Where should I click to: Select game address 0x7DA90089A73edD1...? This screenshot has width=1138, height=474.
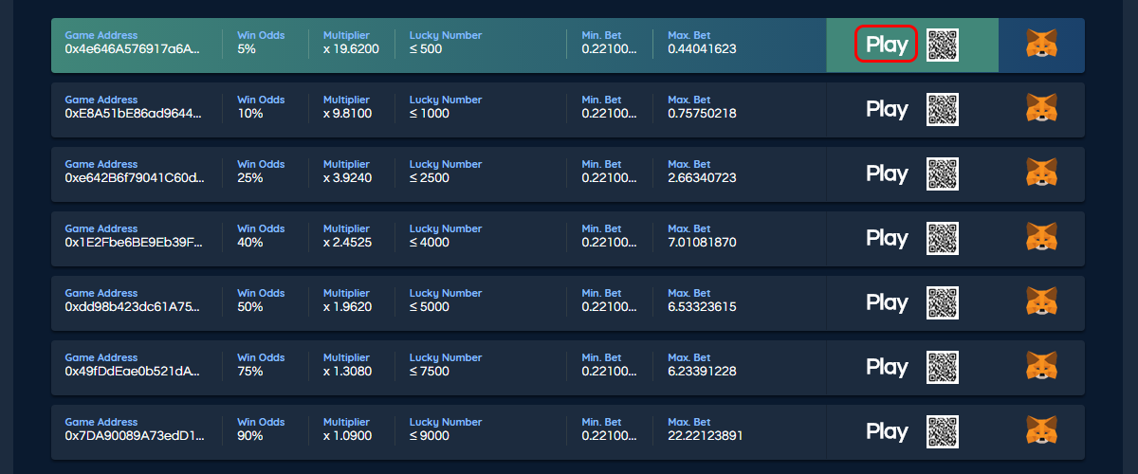135,435
